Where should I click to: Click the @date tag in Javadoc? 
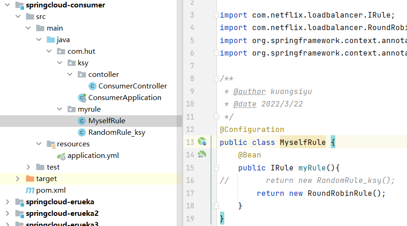tap(245, 104)
